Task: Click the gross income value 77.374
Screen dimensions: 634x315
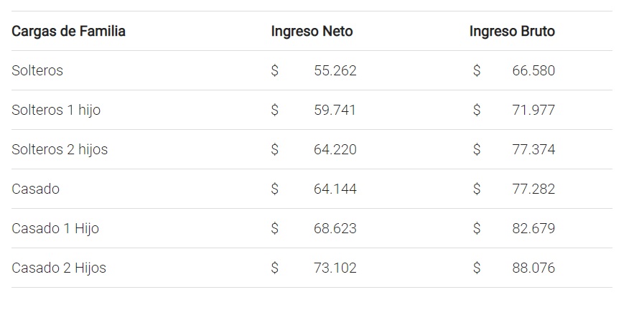Action: click(x=533, y=150)
